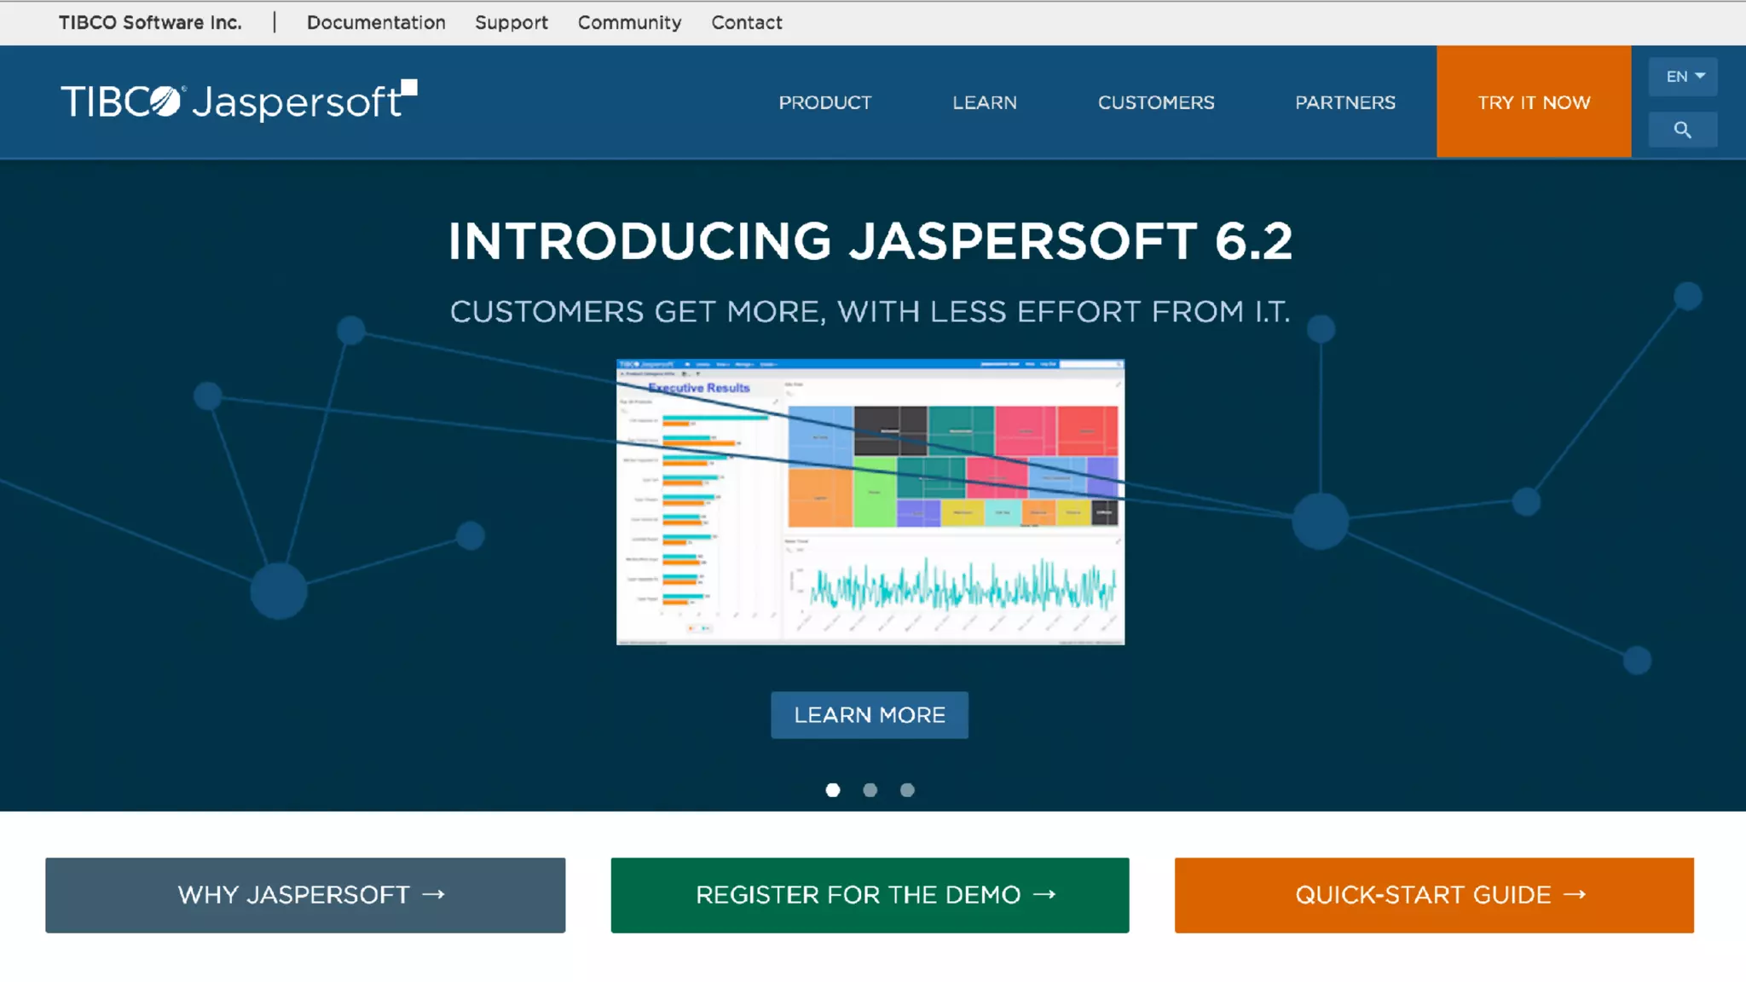Click the search magnifier icon
Image resolution: width=1746 pixels, height=982 pixels.
pyautogui.click(x=1682, y=130)
